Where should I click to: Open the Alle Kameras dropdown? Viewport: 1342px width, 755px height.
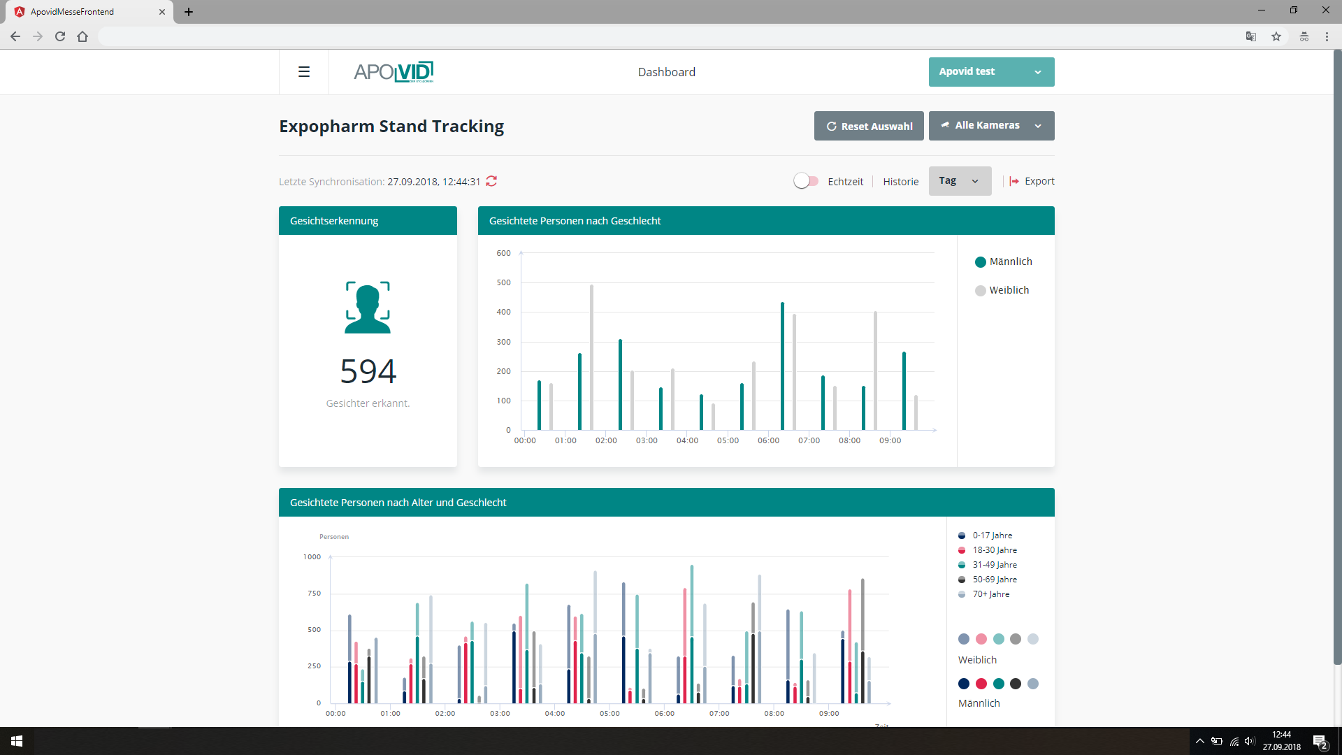[x=991, y=126]
